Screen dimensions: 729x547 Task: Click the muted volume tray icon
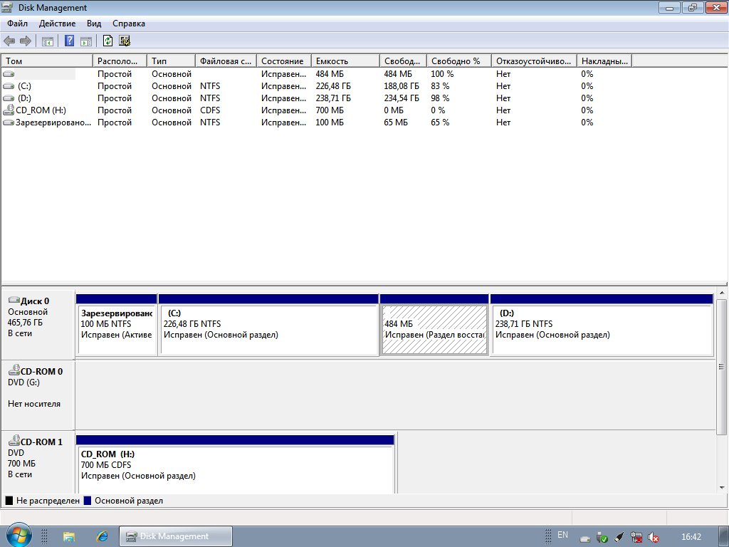[x=654, y=537]
